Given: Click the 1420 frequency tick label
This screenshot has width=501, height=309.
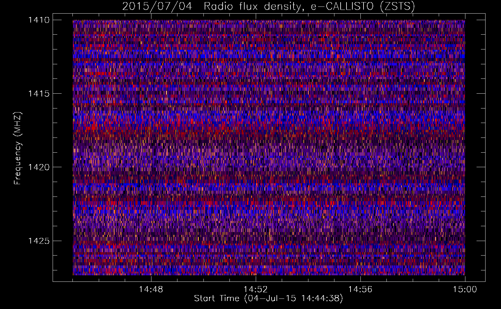Looking at the screenshot, I should click(x=39, y=167).
